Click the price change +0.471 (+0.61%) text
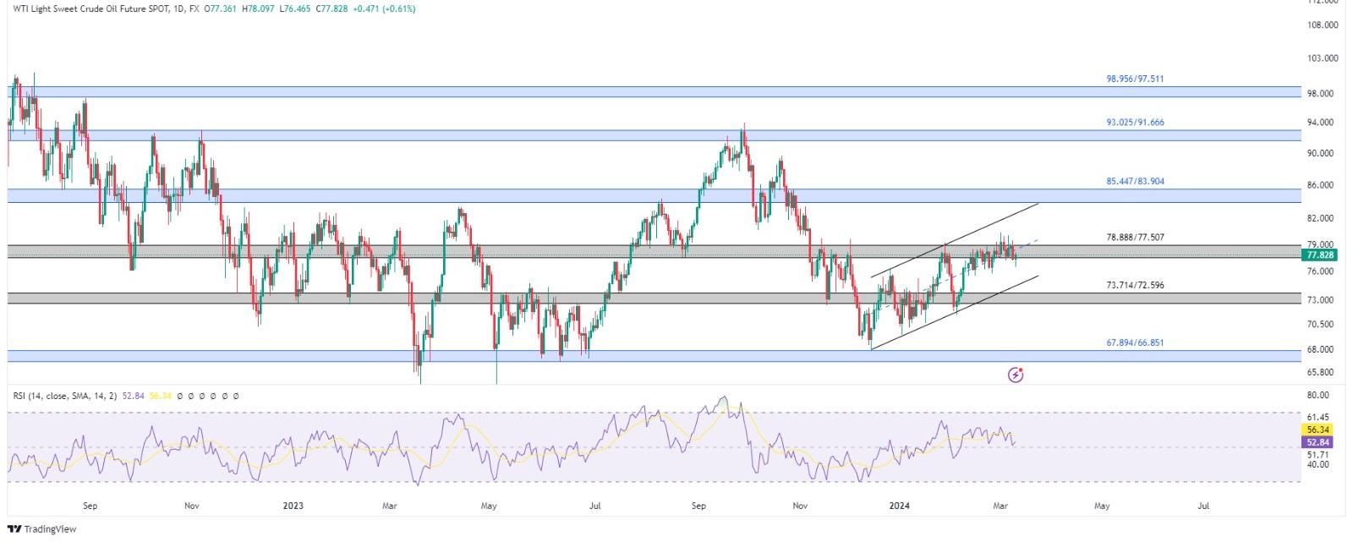Screen dimensions: 1353x542 click(384, 8)
